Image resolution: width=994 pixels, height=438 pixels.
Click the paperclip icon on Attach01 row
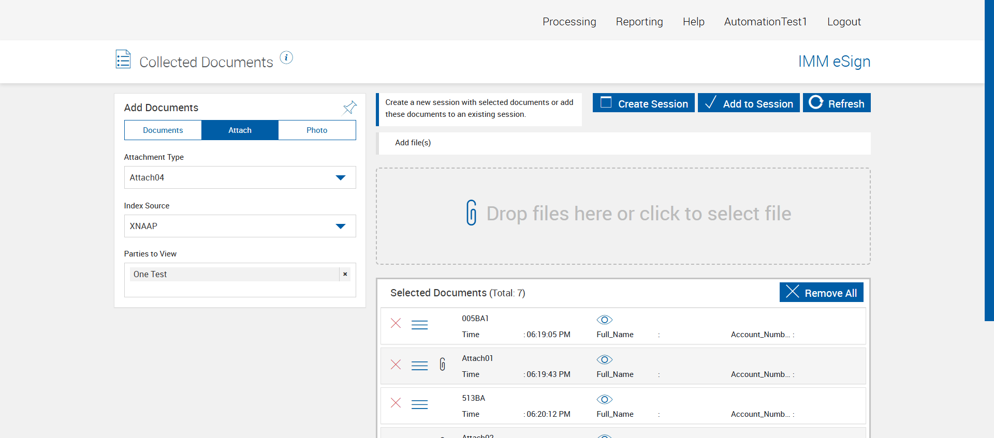pos(443,365)
